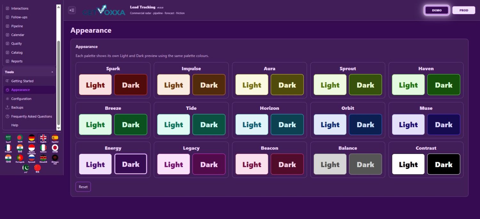Image resolution: width=480 pixels, height=219 pixels.
Task: Click the Reset button
Action: 83,187
